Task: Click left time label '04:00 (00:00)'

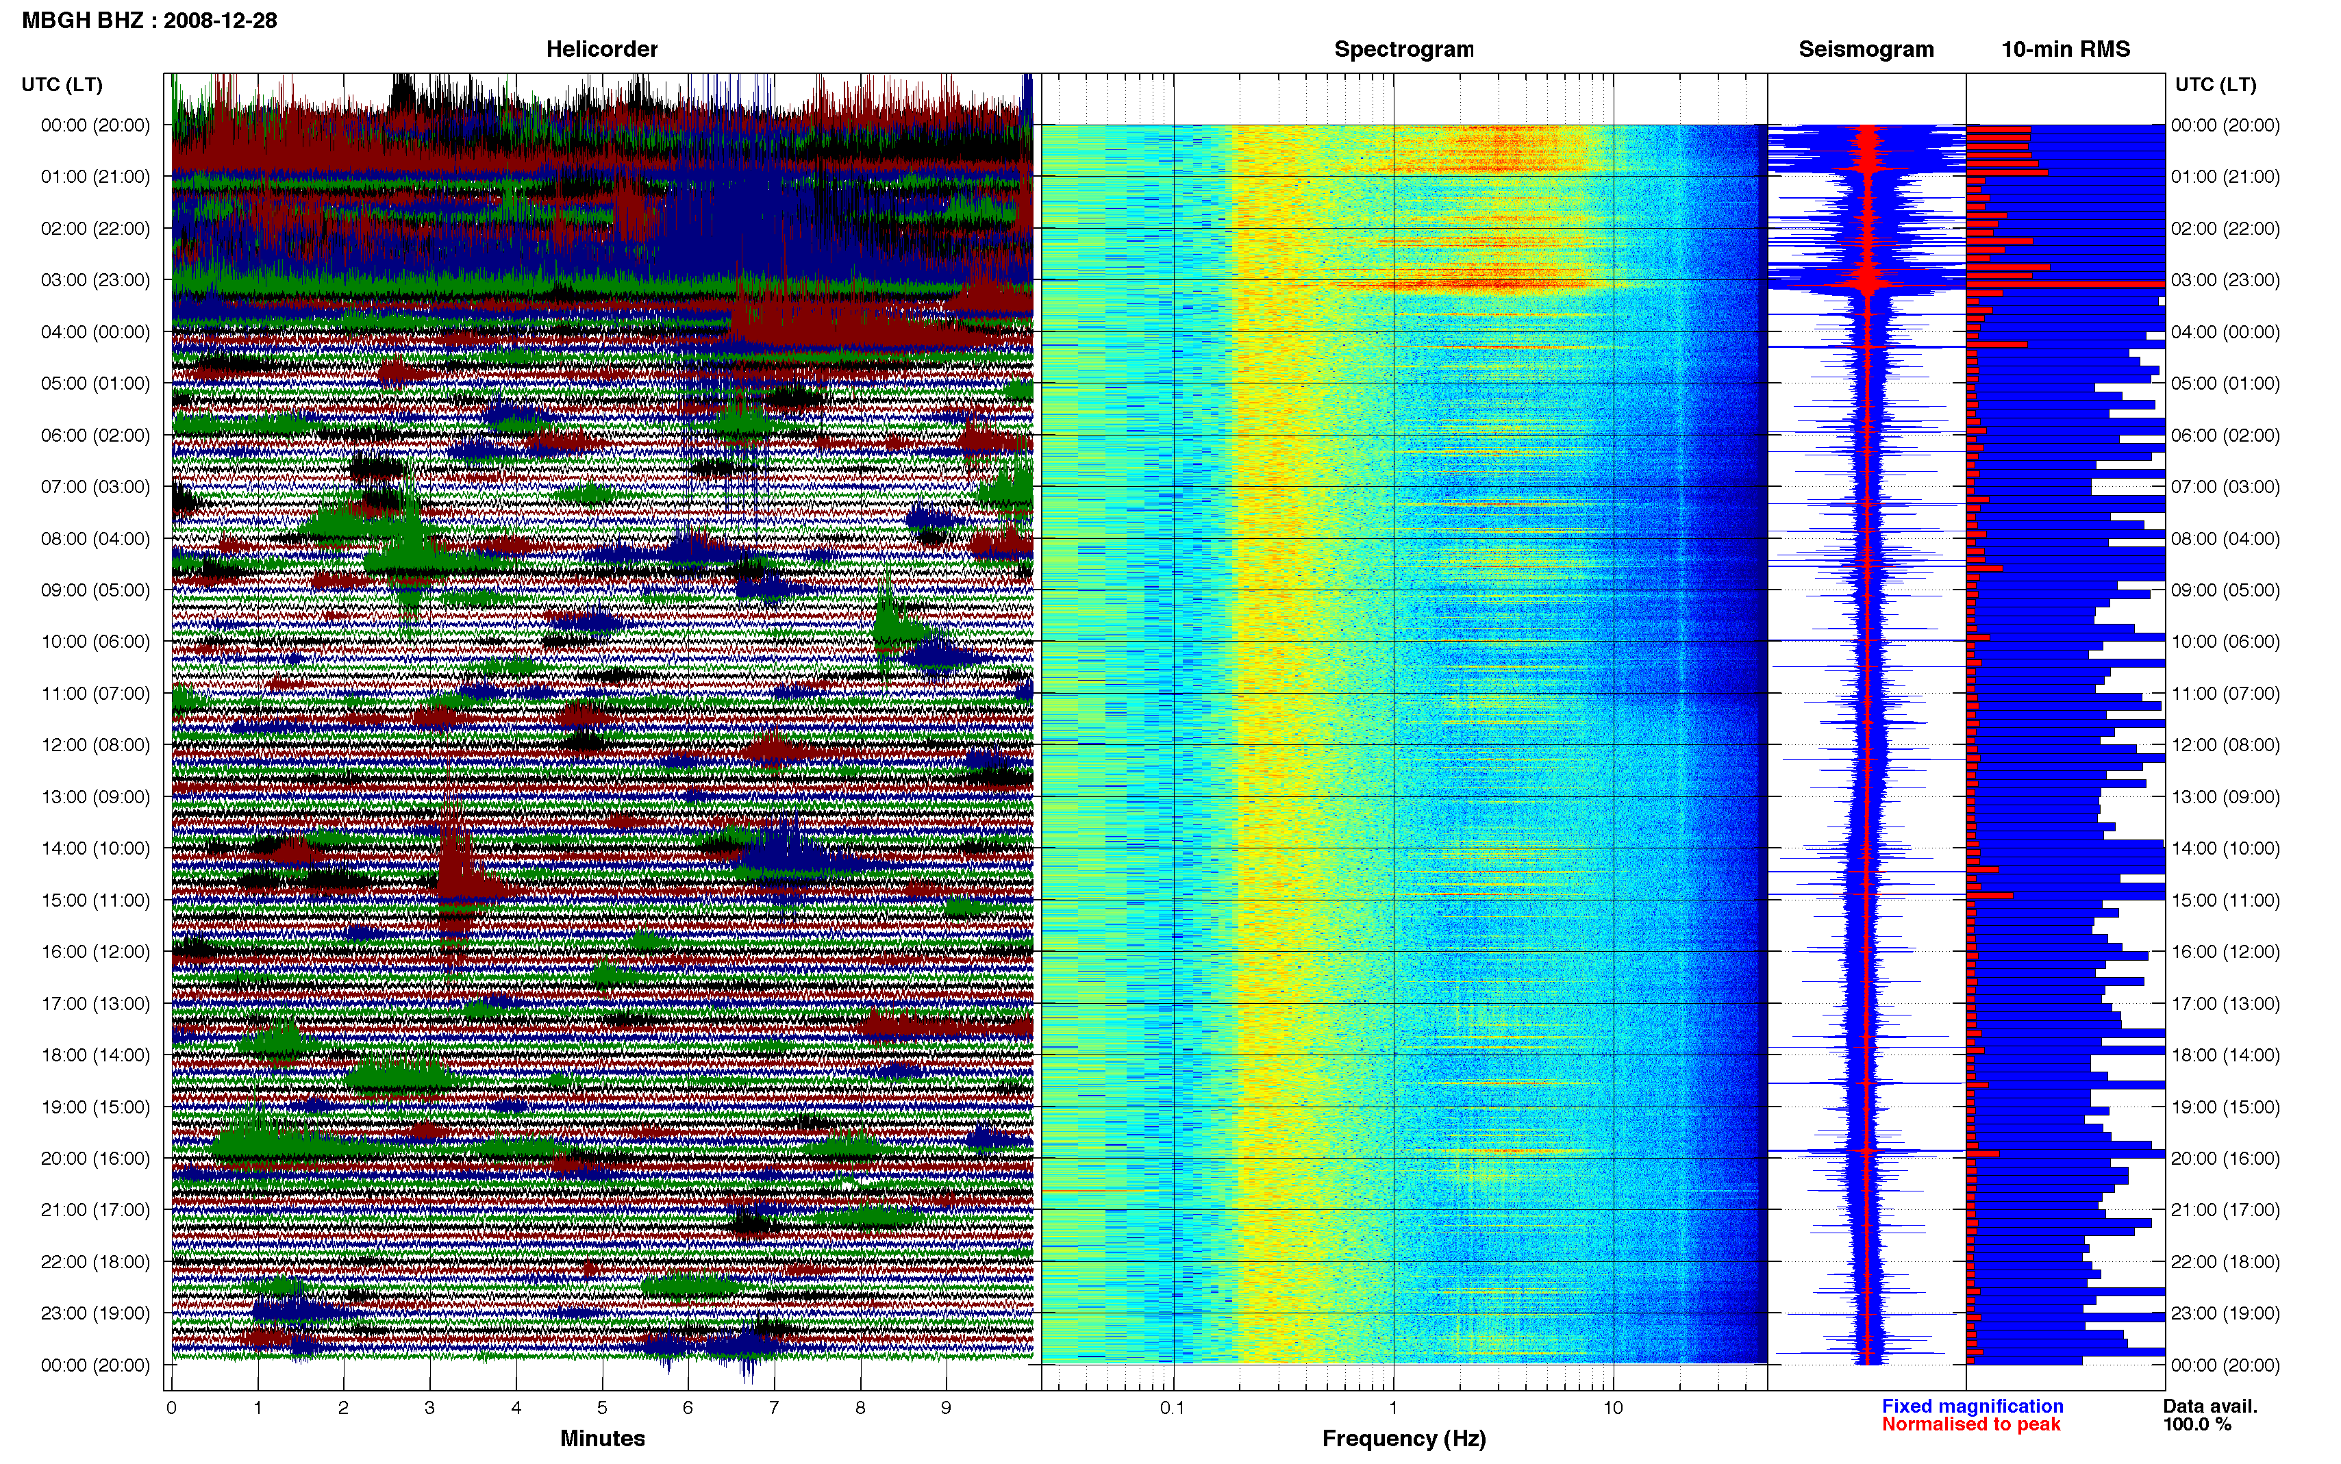Action: click(95, 331)
